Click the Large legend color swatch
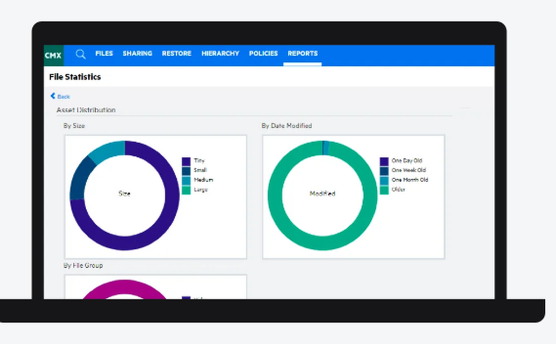The height and width of the screenshot is (344, 556). [x=186, y=190]
